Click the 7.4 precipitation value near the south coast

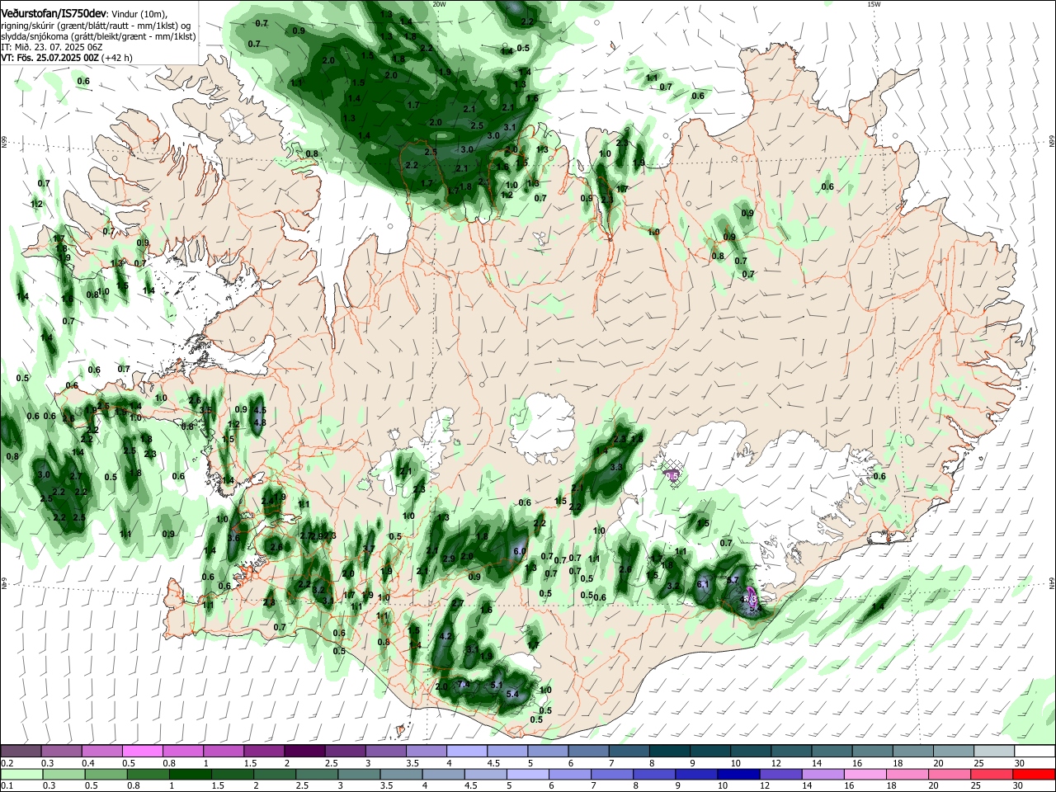pos(463,684)
